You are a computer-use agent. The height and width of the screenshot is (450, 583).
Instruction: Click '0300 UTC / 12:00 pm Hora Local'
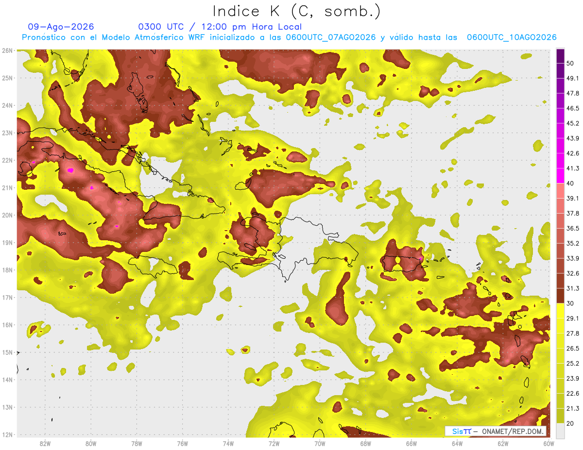[220, 27]
